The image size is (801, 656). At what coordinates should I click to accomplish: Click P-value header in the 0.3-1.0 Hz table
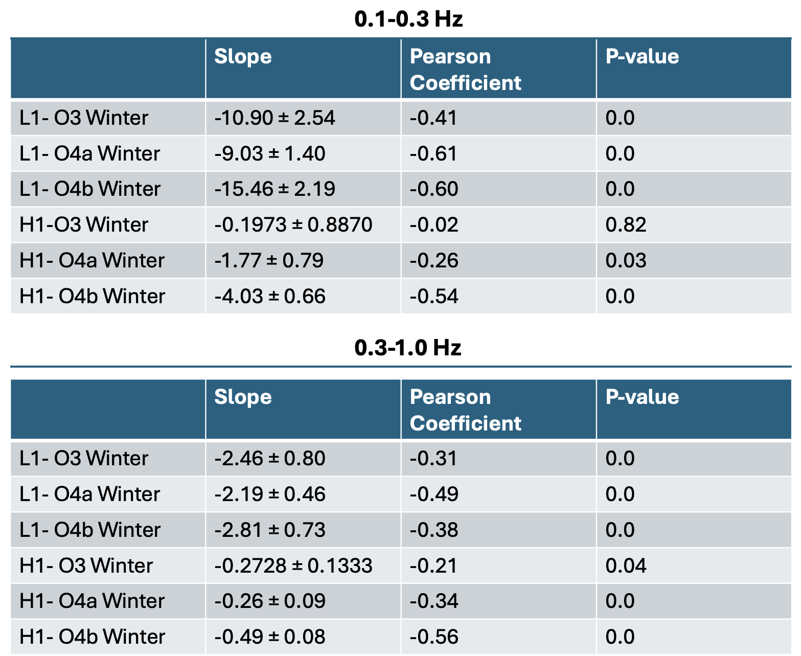tap(642, 397)
